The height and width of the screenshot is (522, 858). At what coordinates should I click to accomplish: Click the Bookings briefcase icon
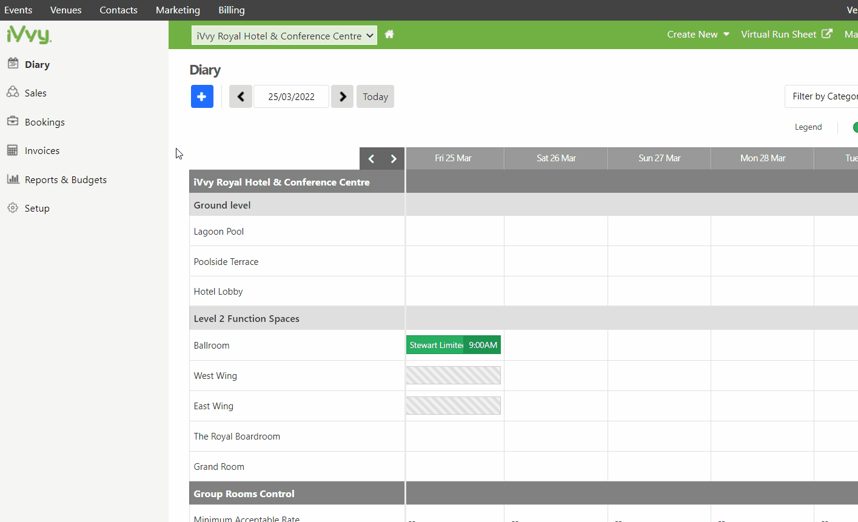click(x=13, y=121)
